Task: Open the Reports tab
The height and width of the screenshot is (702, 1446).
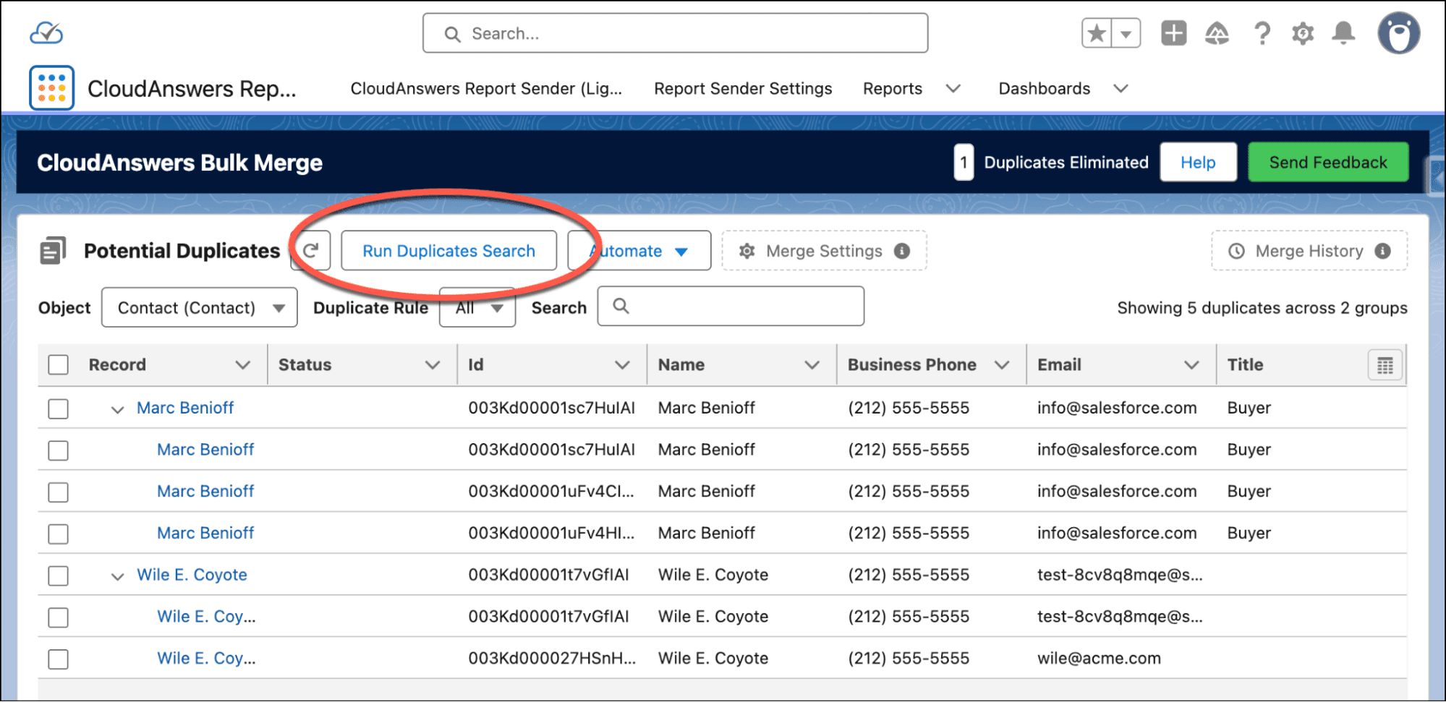Action: pyautogui.click(x=893, y=88)
